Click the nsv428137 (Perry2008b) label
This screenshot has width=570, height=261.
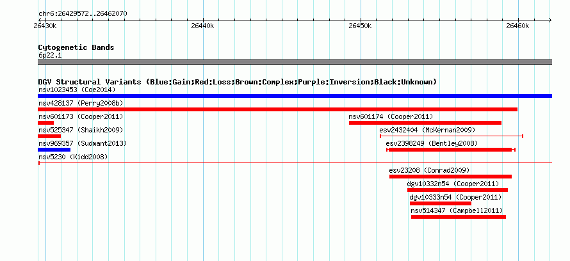tap(81, 103)
